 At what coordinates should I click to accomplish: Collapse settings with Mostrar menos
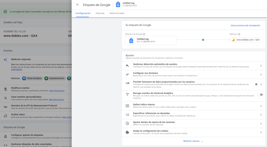[x=193, y=141]
